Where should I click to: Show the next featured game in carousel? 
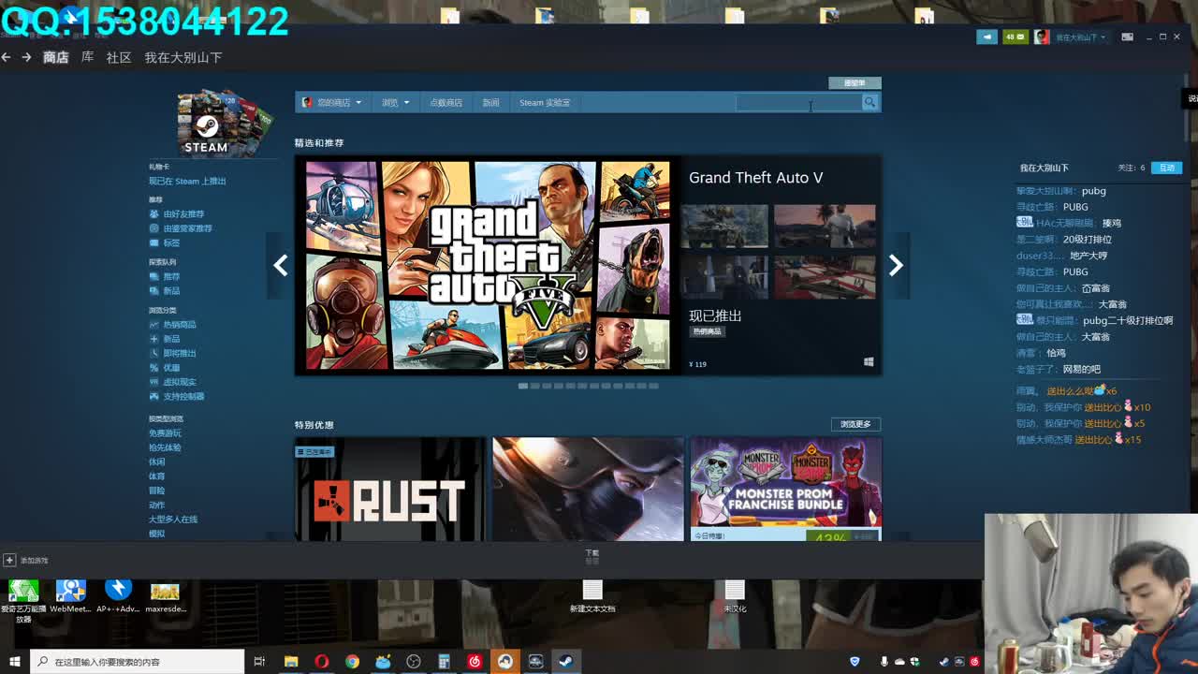point(896,265)
